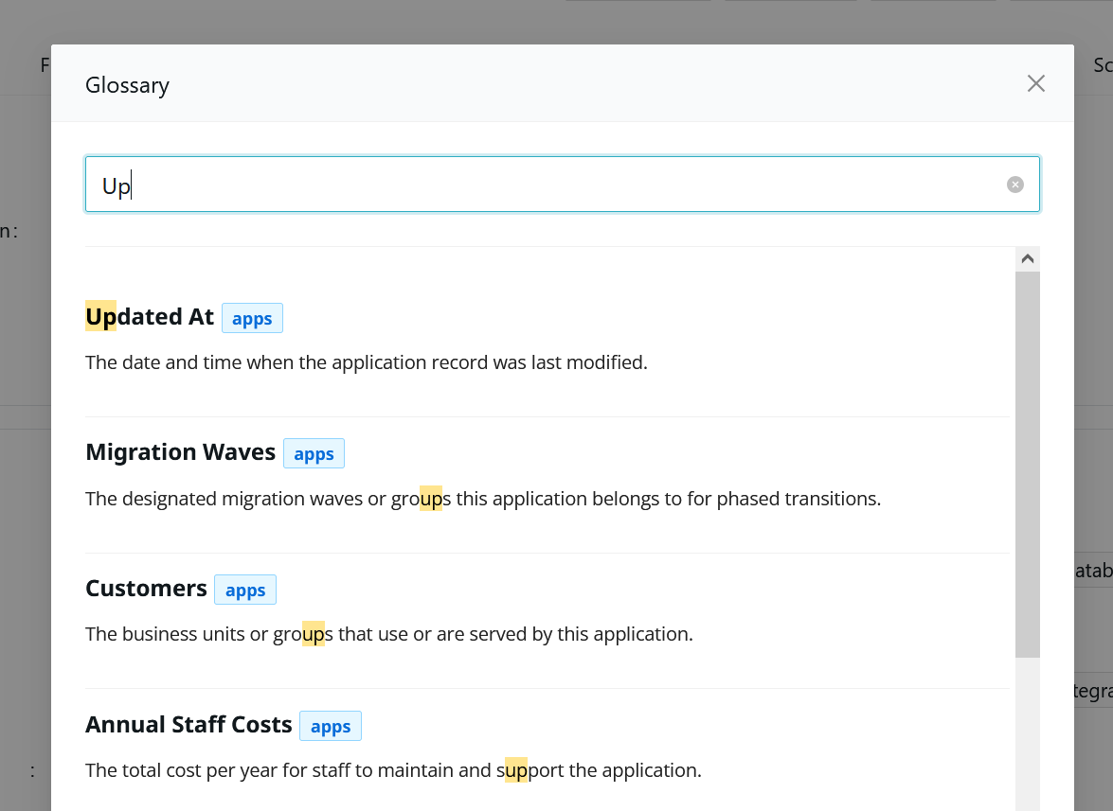Viewport: 1113px width, 811px height.
Task: Open the Customers glossary term heading
Action: [x=146, y=589]
